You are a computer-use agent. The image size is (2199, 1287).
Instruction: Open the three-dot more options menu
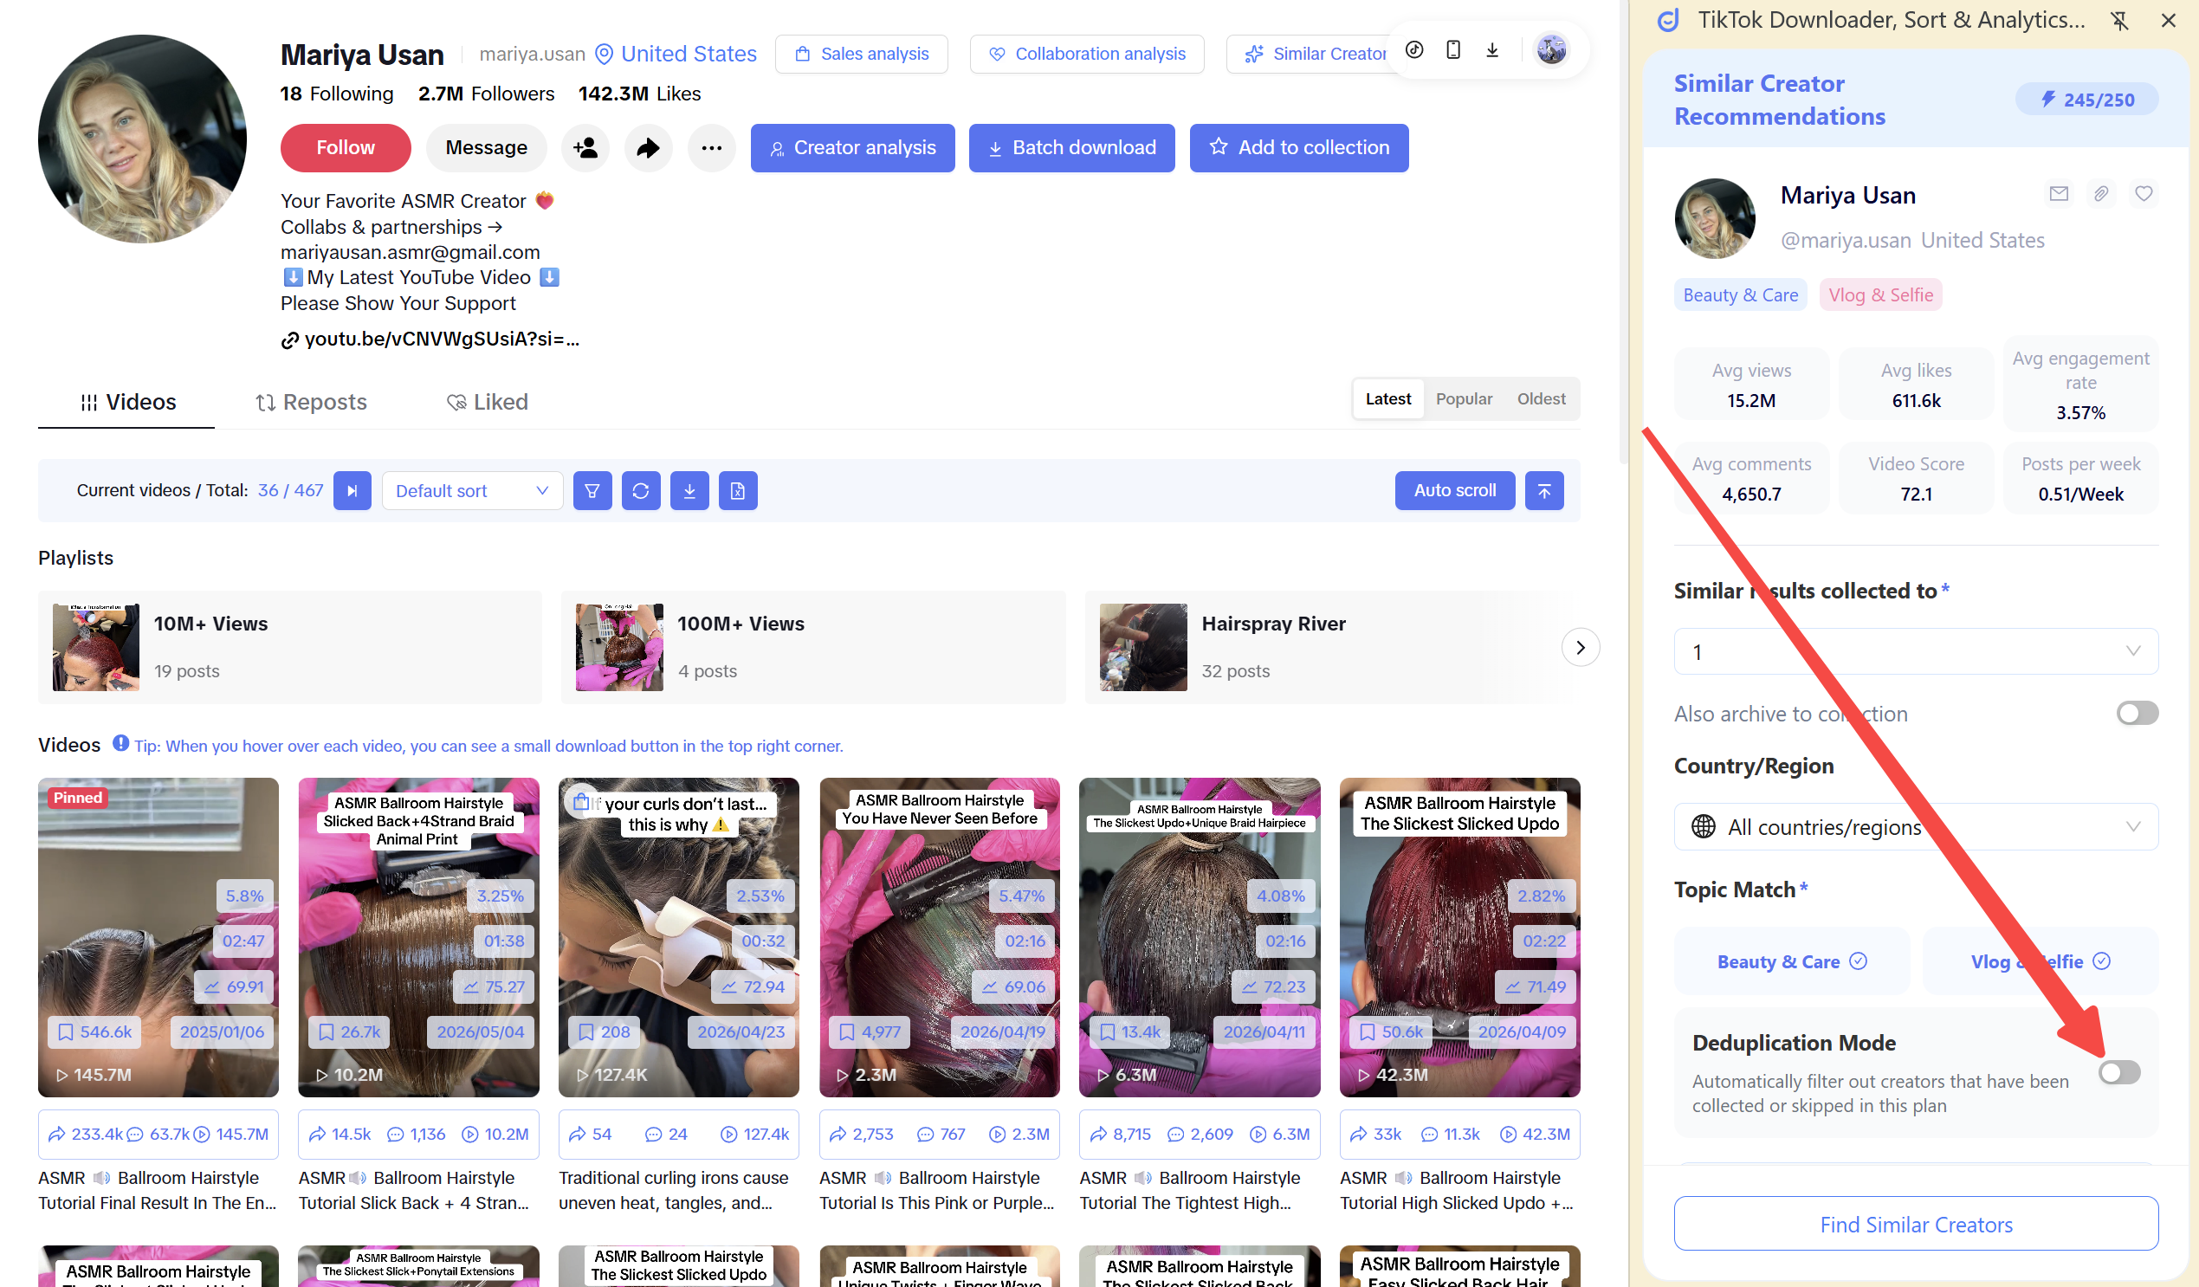pos(711,147)
